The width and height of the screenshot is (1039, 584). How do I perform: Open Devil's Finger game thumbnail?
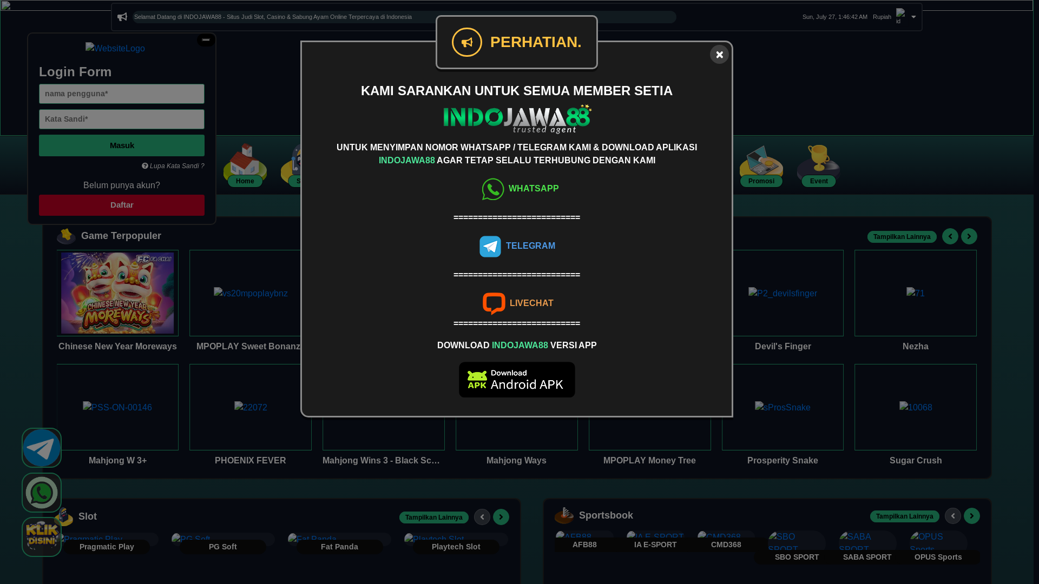782,293
